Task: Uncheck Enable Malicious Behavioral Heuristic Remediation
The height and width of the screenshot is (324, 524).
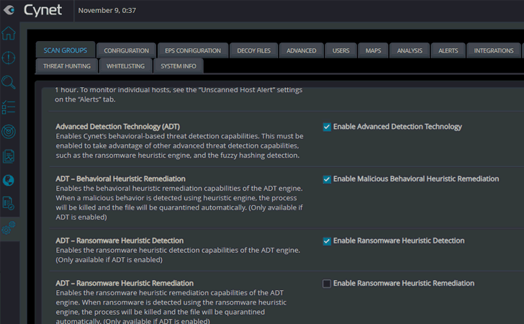Action: click(327, 179)
